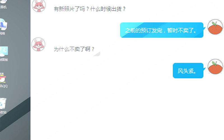Click the 制面板 label under Control Panel icon
This screenshot has width=224, height=140.
pos(4,60)
